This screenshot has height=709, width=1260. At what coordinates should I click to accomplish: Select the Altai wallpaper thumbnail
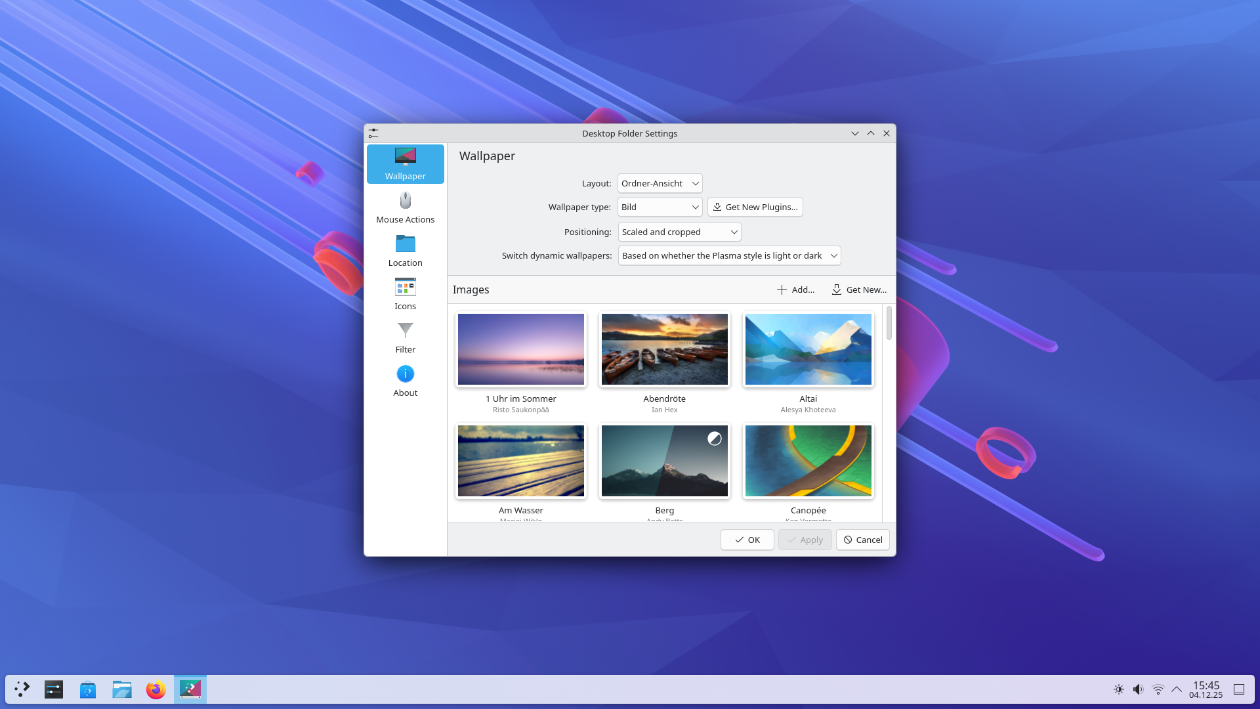click(x=808, y=349)
